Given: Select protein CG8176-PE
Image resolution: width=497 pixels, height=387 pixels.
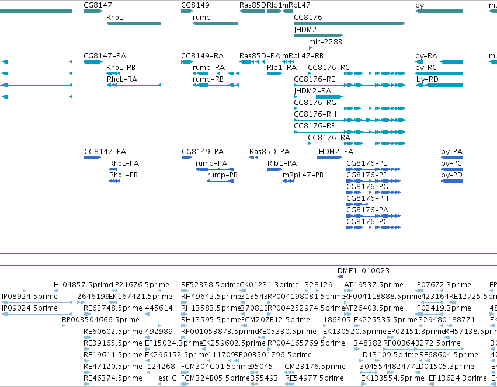Looking at the screenshot, I should (x=367, y=163).
